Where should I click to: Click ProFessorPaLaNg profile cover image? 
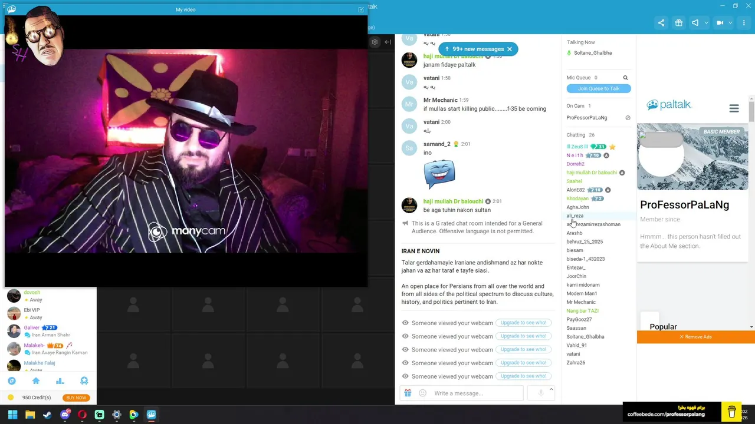[692, 157]
